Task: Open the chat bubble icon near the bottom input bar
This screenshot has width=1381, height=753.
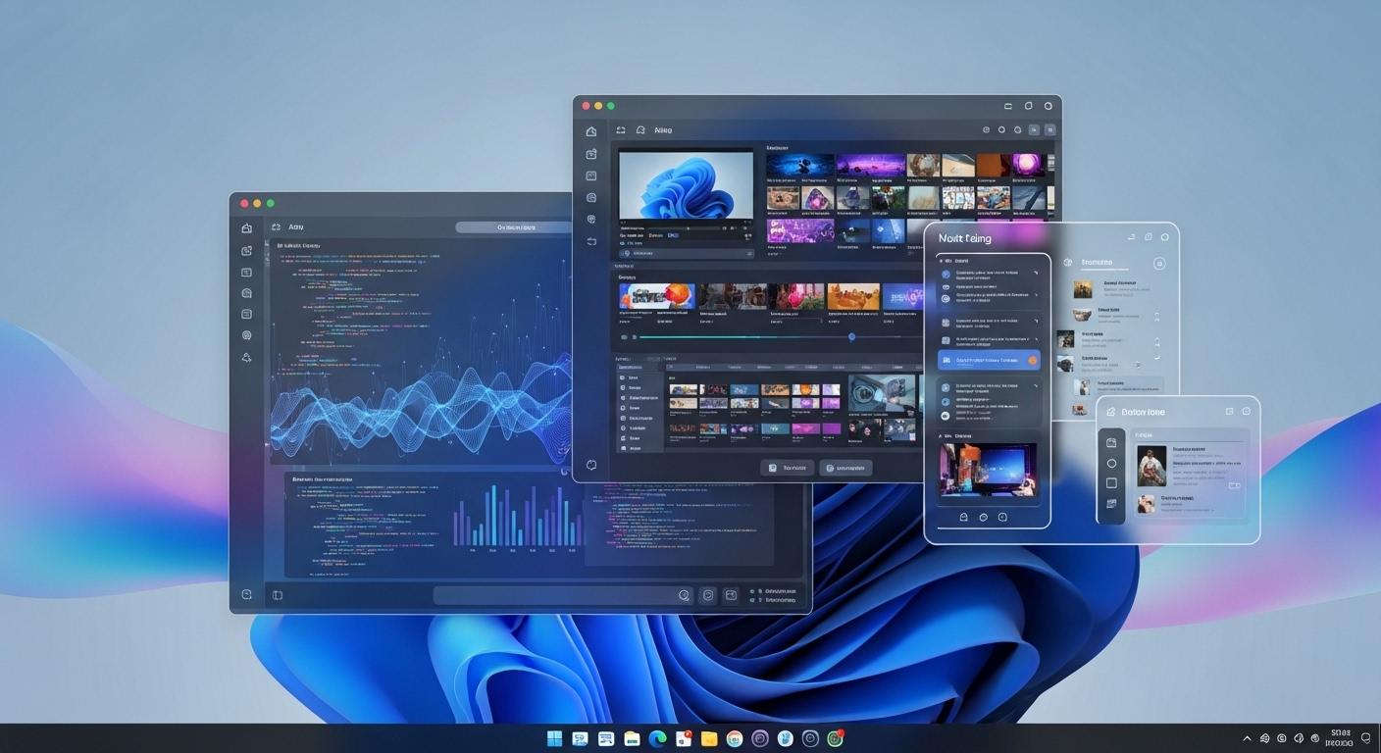Action: coord(708,595)
